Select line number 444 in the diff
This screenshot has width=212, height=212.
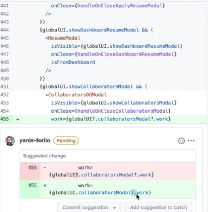tap(5, 30)
